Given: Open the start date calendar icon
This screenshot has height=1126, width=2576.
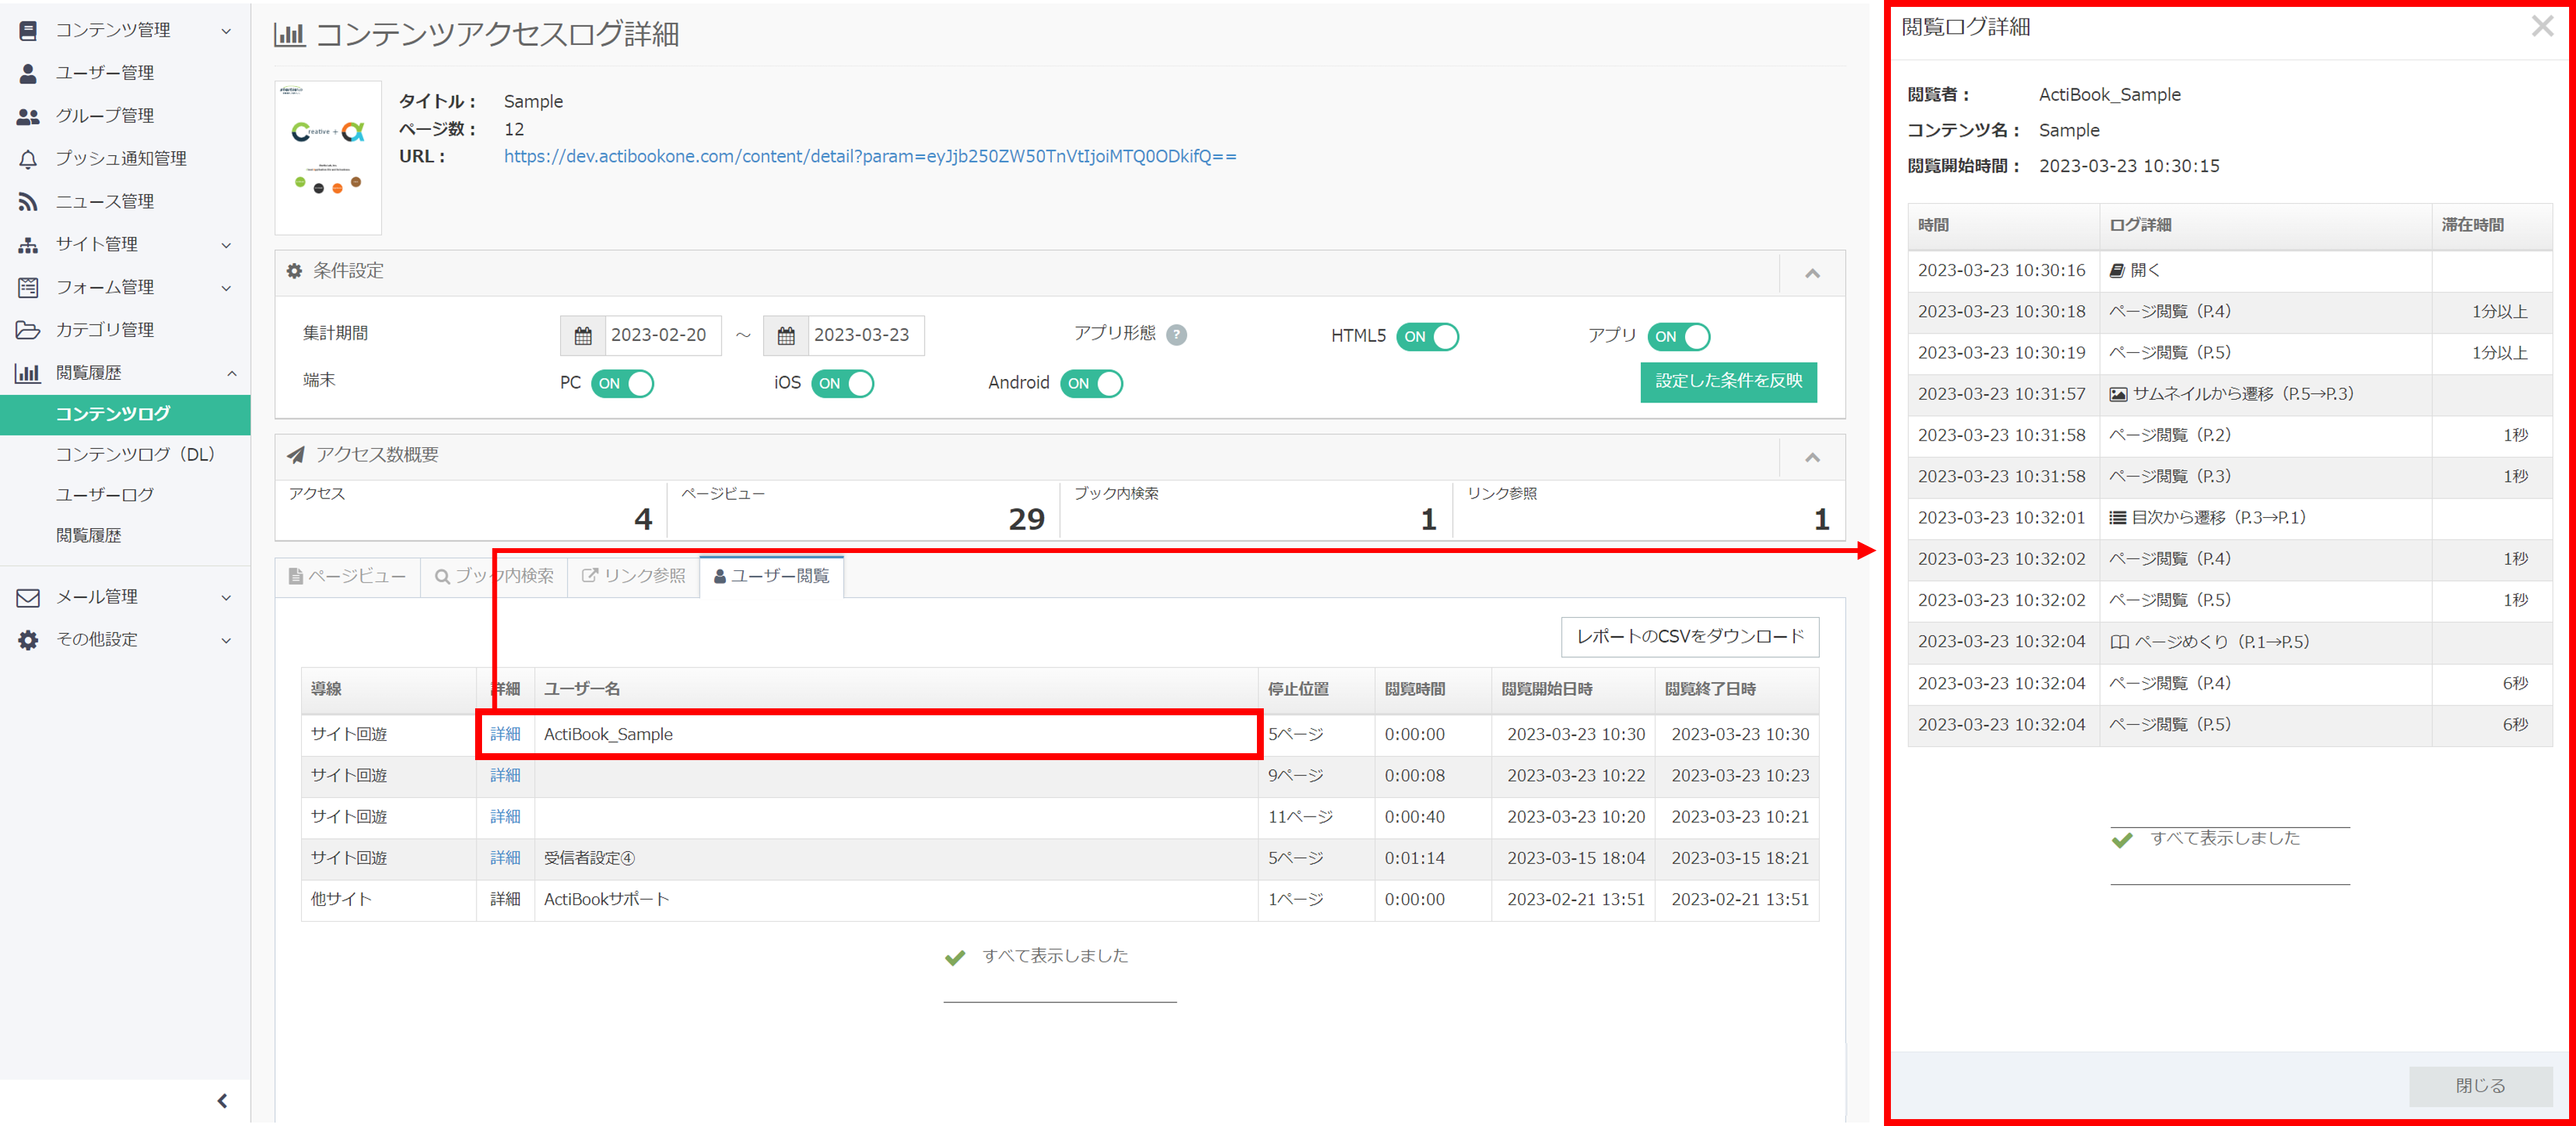Looking at the screenshot, I should 583,336.
